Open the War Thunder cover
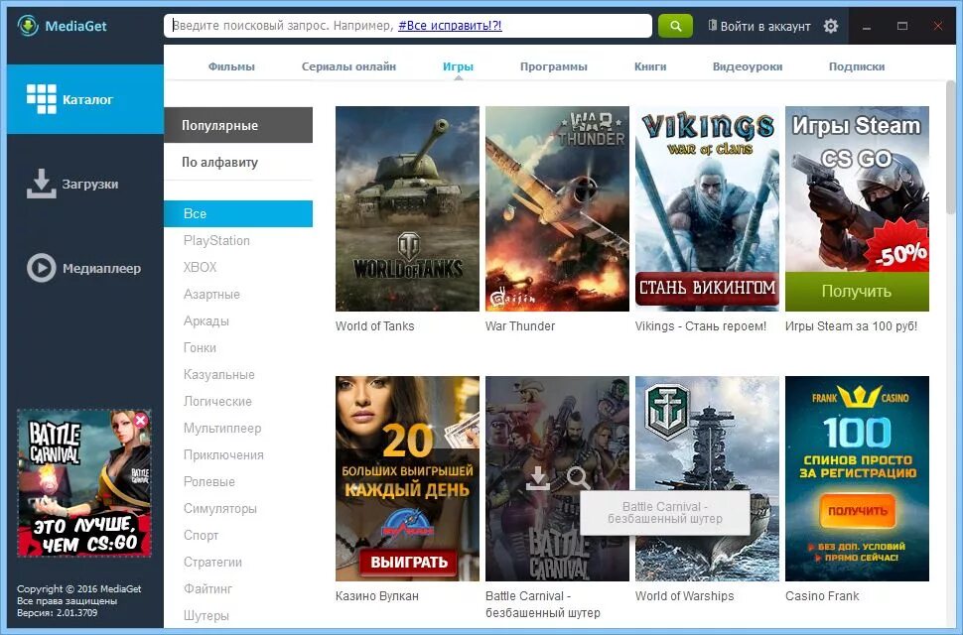This screenshot has width=963, height=635. (557, 208)
